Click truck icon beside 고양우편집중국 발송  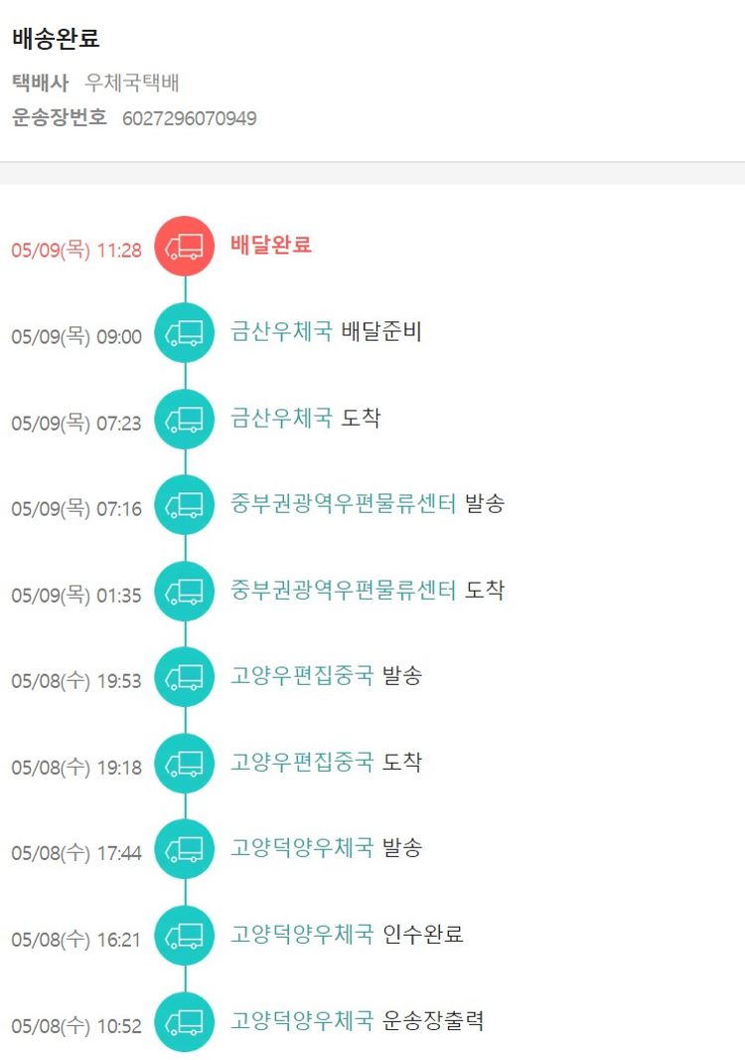tap(185, 677)
